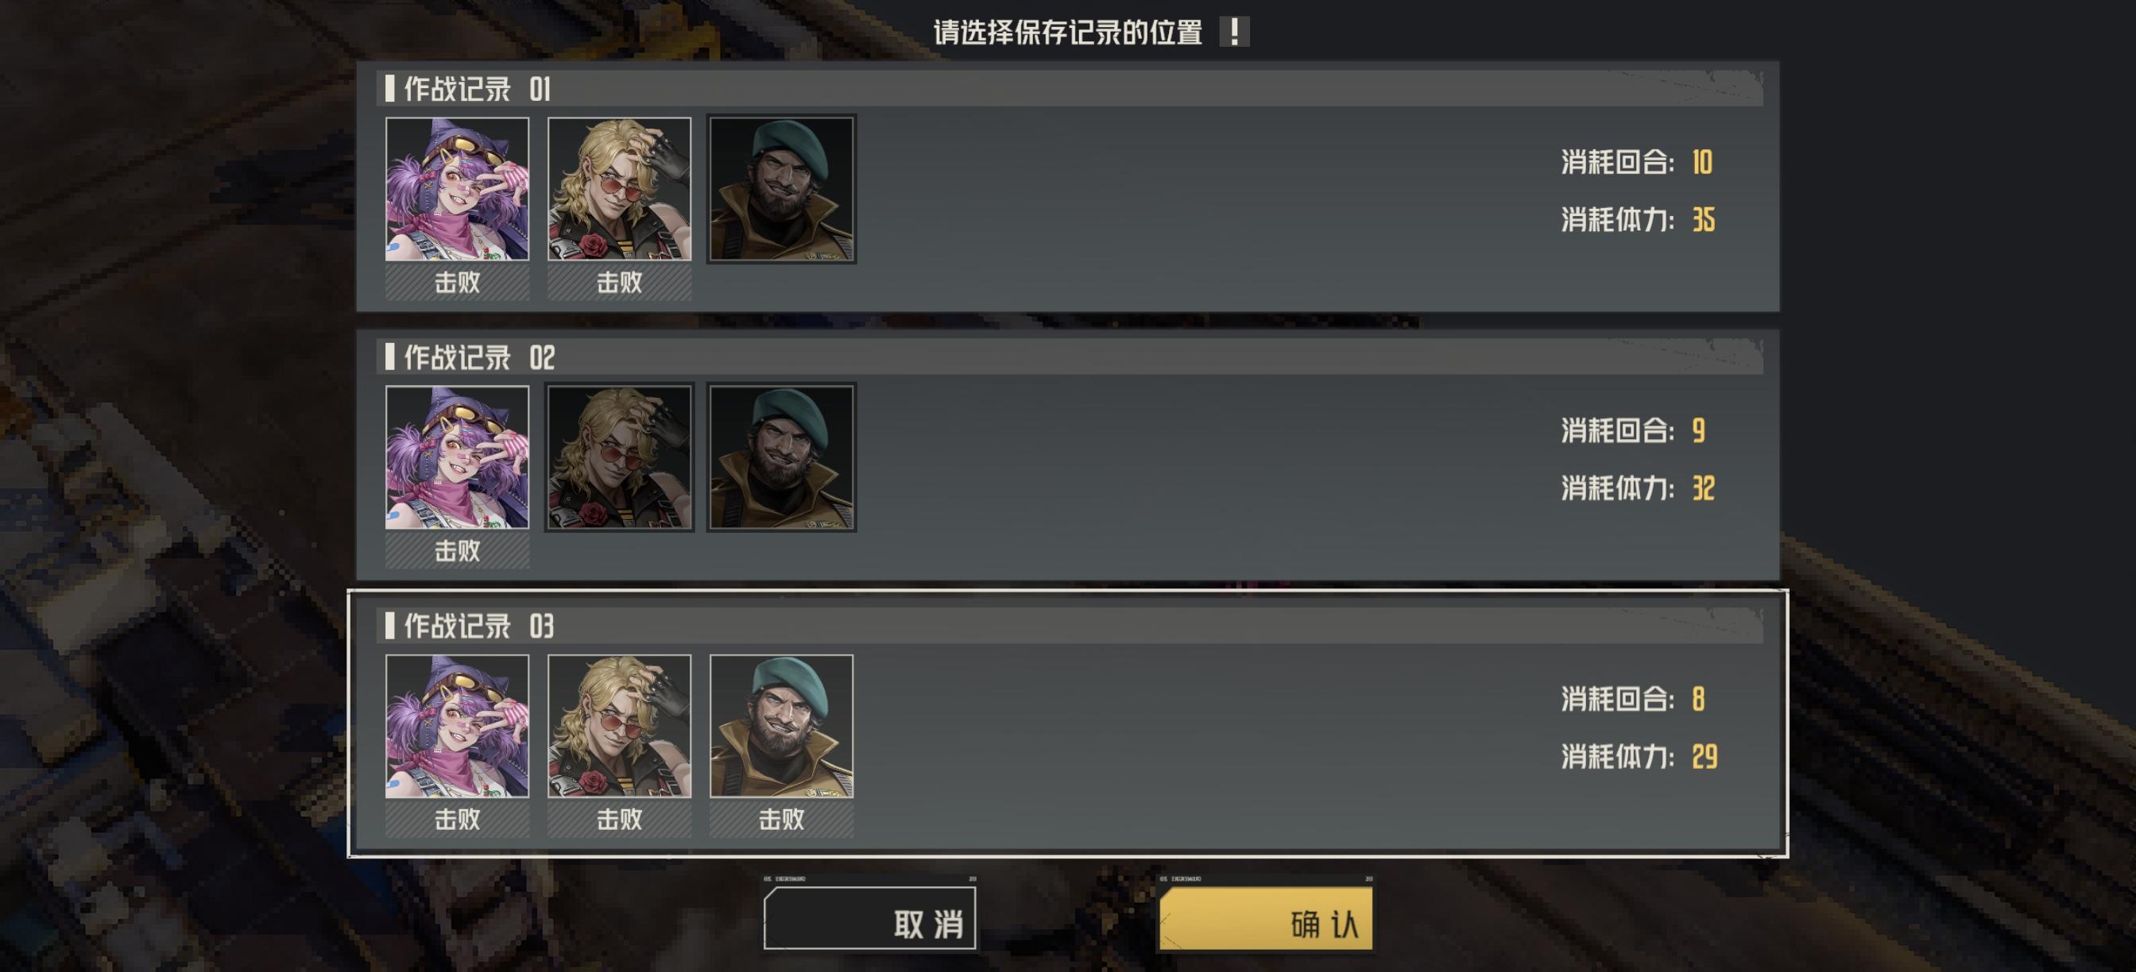Screen dimensions: 2136x972
Task: Select green beret man portrait in record 01
Action: tap(781, 189)
